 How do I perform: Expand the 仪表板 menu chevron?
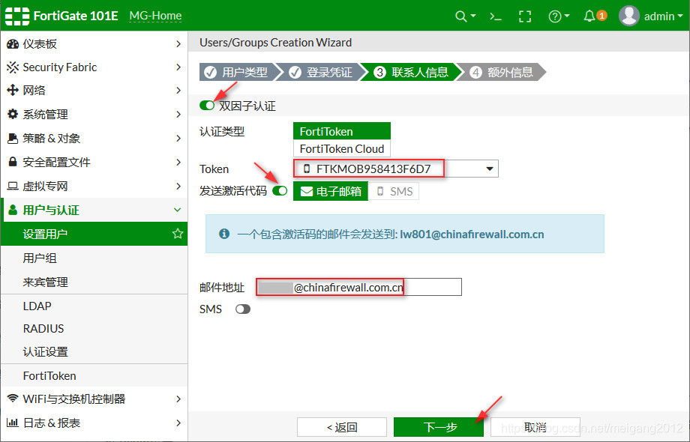178,43
